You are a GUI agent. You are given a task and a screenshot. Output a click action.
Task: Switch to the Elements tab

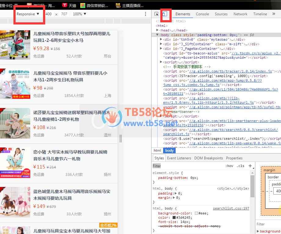(183, 14)
